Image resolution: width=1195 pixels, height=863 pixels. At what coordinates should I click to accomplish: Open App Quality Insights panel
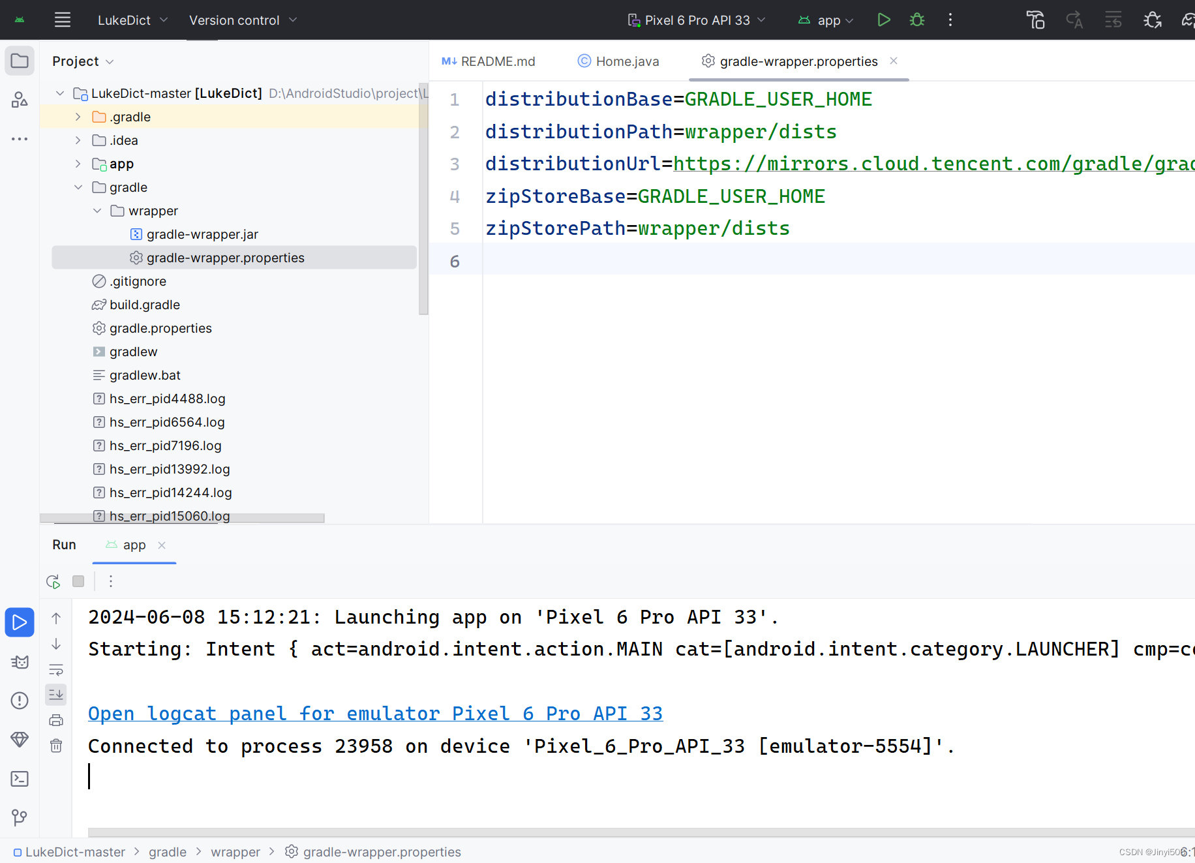point(20,740)
